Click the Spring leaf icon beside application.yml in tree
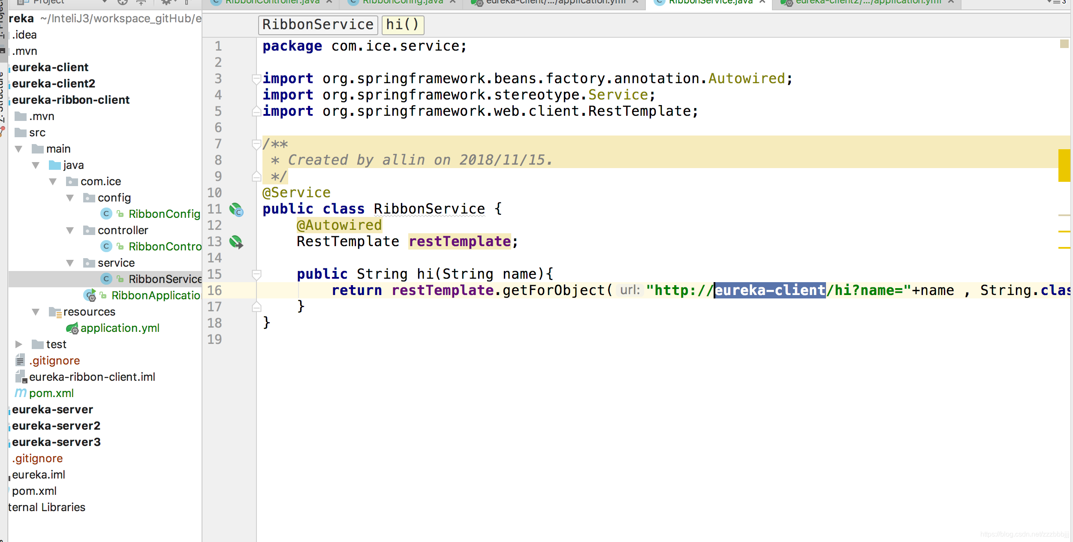Image resolution: width=1073 pixels, height=542 pixels. (x=72, y=328)
